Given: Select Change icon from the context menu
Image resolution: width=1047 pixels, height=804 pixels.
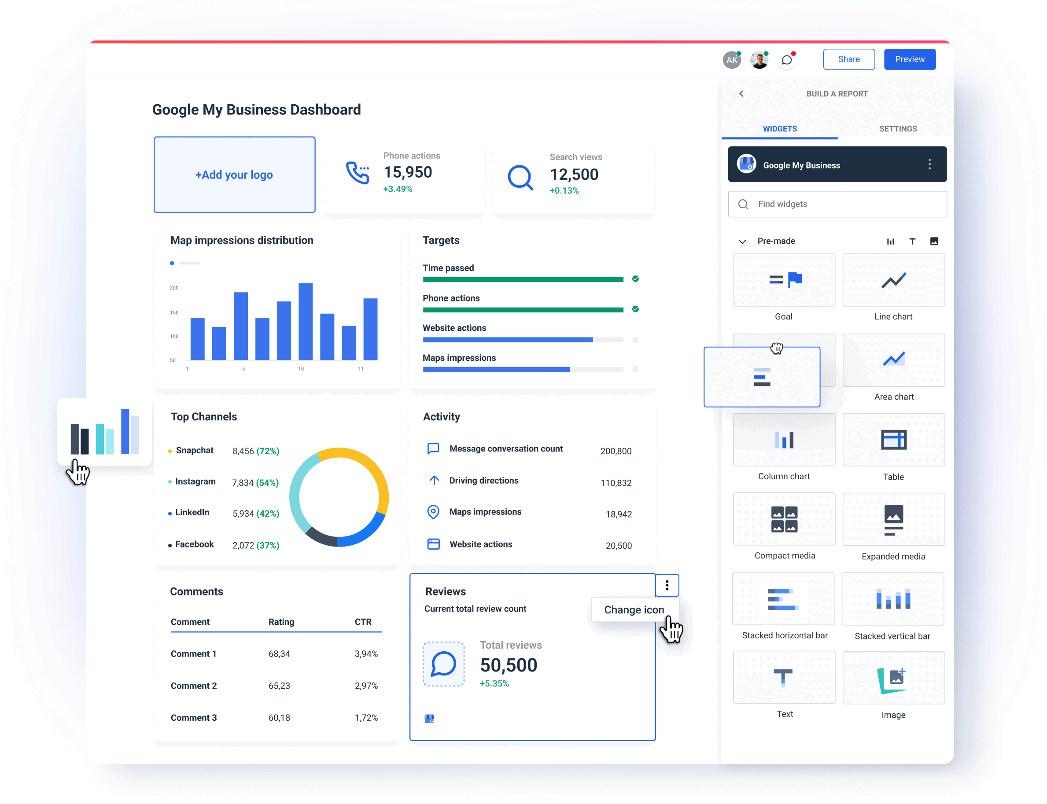Looking at the screenshot, I should (x=634, y=609).
